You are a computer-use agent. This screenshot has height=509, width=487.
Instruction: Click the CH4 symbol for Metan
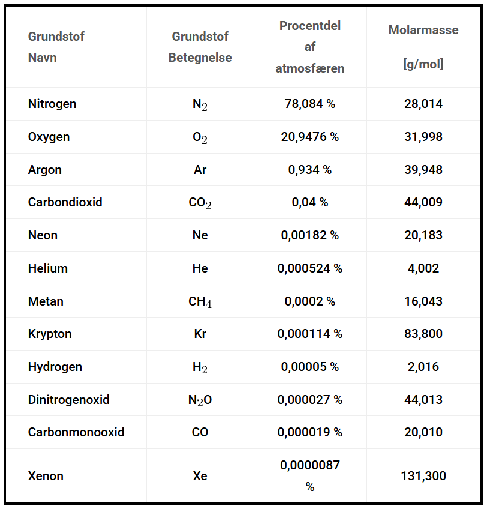click(x=200, y=301)
